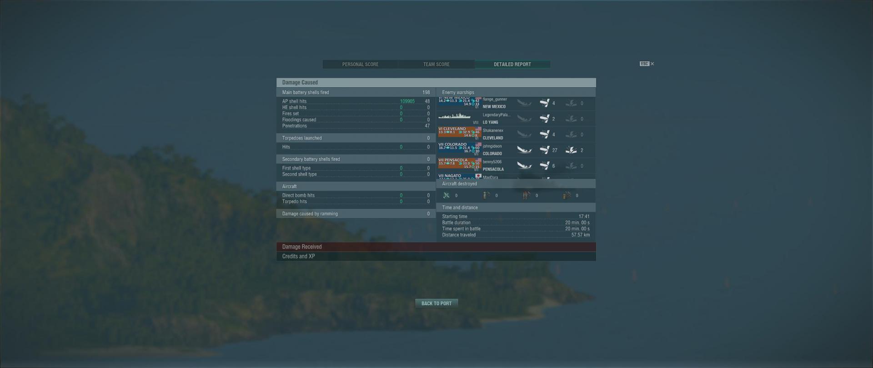This screenshot has width=873, height=368.
Task: Click the green fighter plane aircraft destroyed icon
Action: 446,195
